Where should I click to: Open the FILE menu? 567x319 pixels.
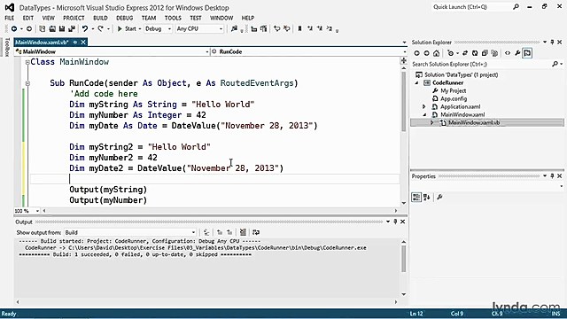(10, 18)
